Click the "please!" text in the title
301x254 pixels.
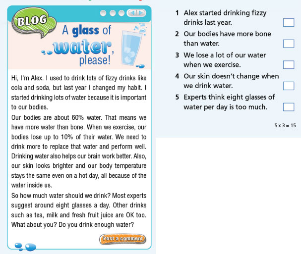tap(94, 62)
